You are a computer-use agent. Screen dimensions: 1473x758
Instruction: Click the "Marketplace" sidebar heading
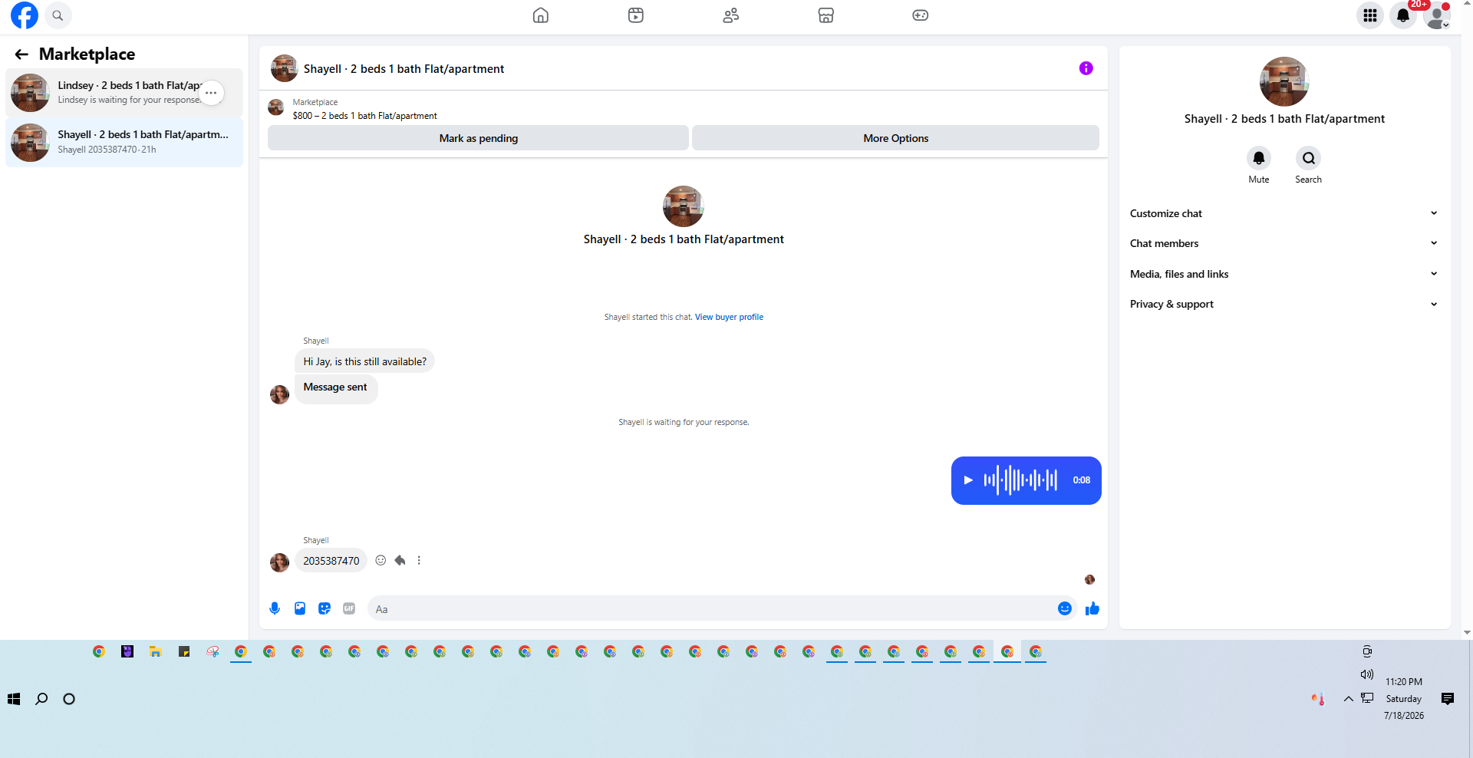[87, 54]
